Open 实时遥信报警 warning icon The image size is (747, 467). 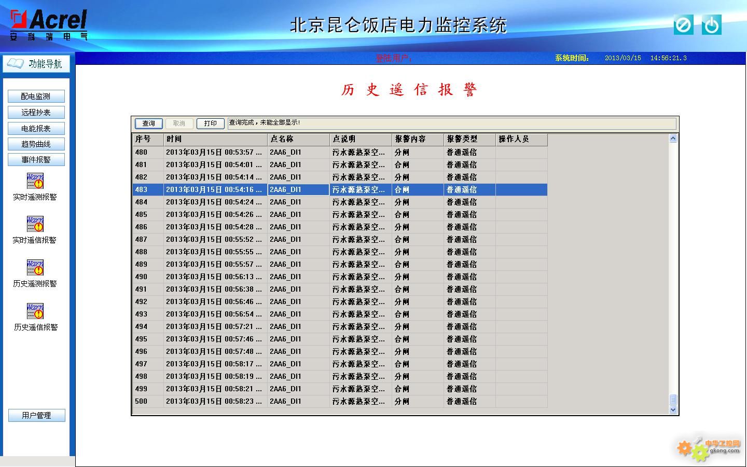[x=35, y=224]
